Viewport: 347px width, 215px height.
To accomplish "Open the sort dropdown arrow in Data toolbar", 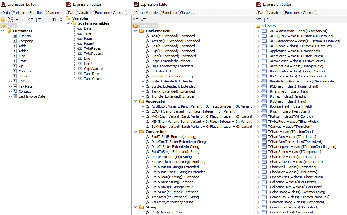I will point(17,20).
